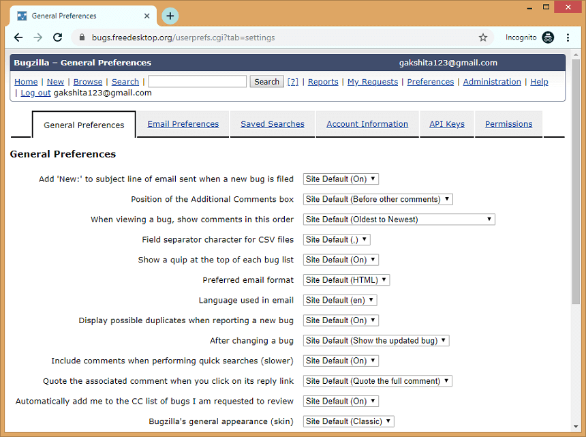The width and height of the screenshot is (586, 437).
Task: Open the 'Show a quip' dropdown
Action: click(x=341, y=260)
